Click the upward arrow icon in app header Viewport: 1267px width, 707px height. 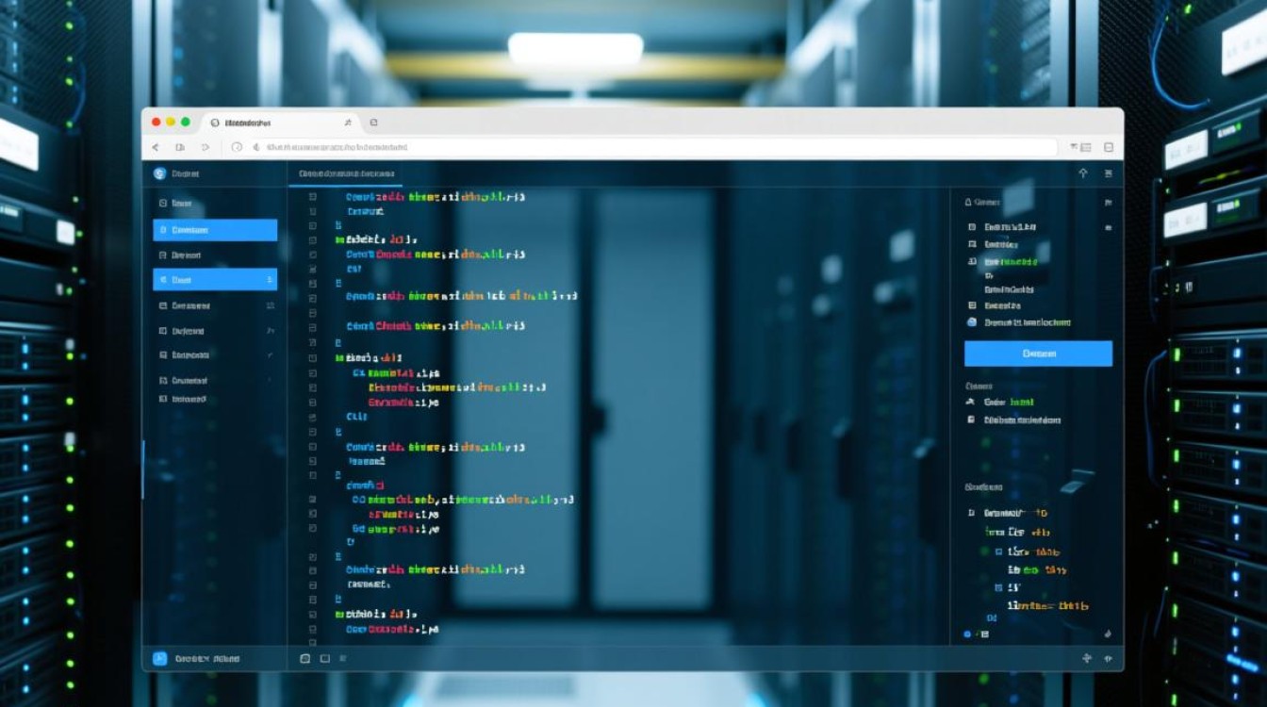1082,173
